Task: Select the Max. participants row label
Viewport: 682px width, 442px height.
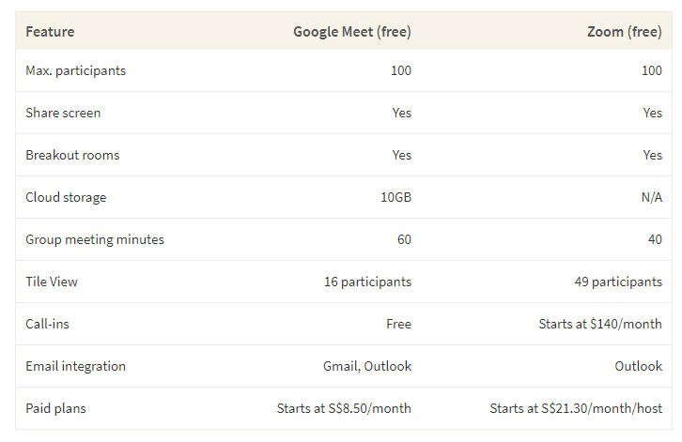Action: pos(76,70)
